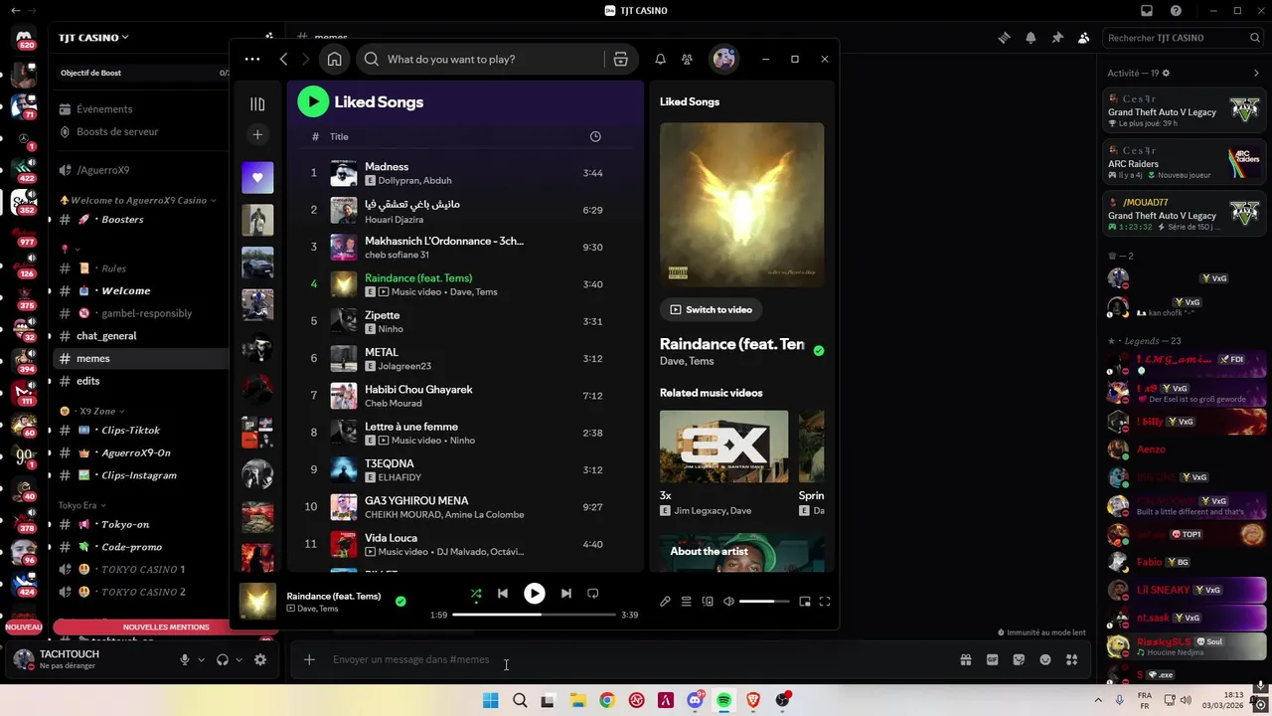Click the Switch to video button

(711, 309)
